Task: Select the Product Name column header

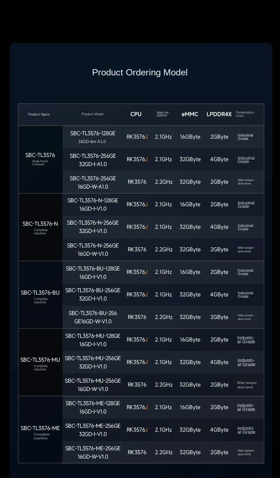Action: click(x=39, y=114)
